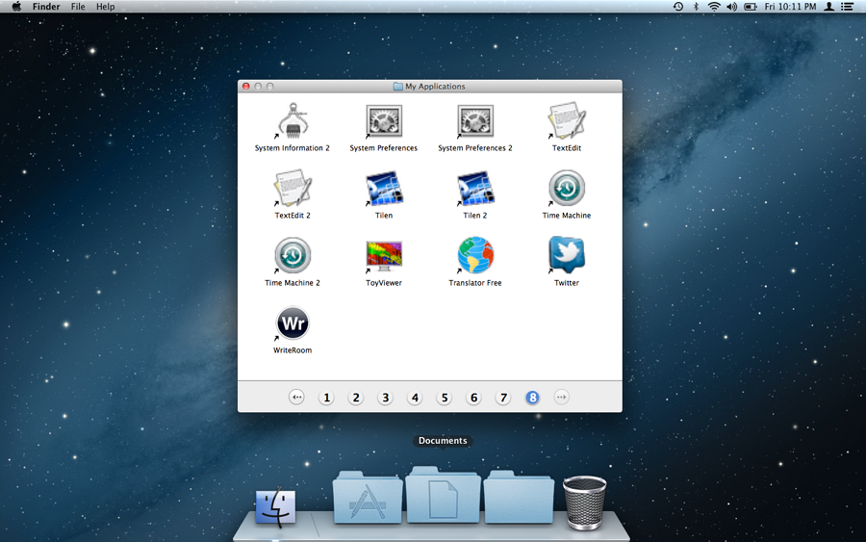Go to next page arrow button
The width and height of the screenshot is (866, 542).
click(x=561, y=397)
